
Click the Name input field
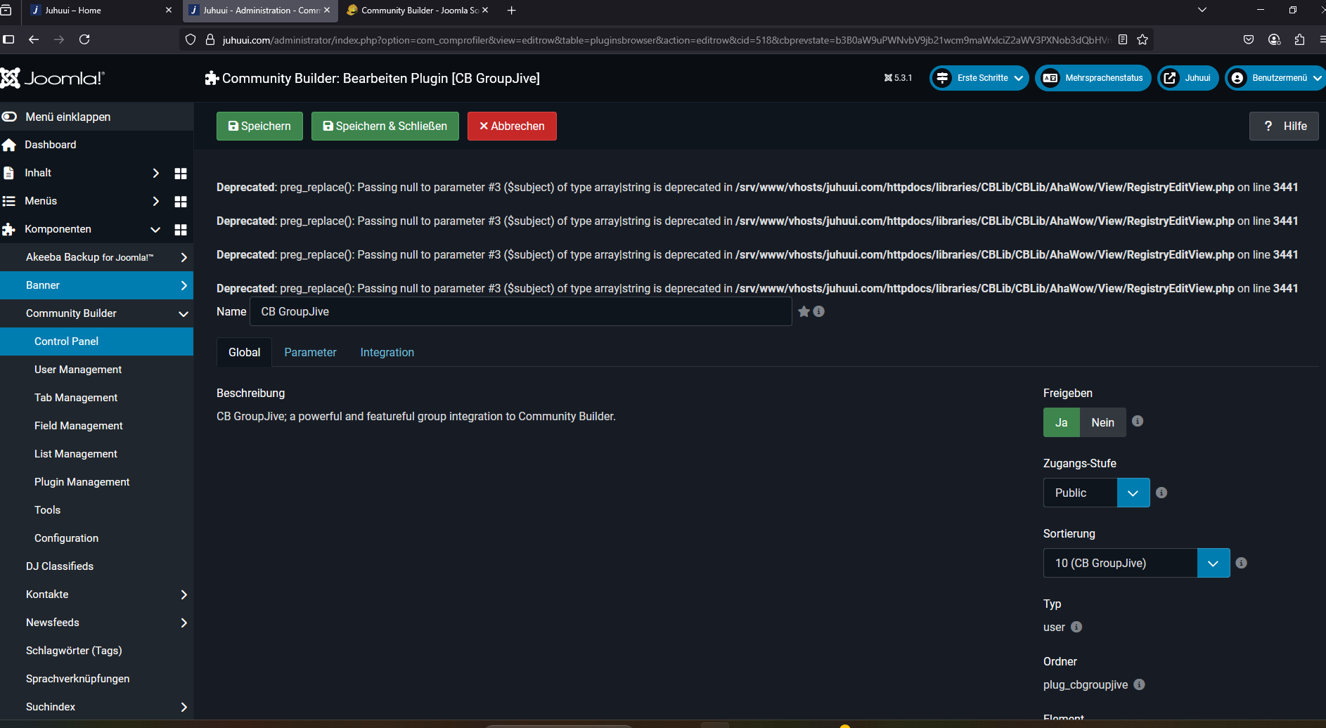click(x=520, y=311)
